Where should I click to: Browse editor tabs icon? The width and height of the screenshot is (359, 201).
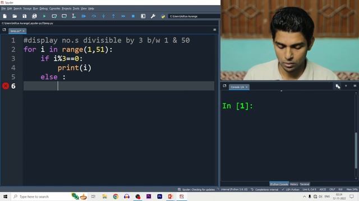tap(4, 30)
